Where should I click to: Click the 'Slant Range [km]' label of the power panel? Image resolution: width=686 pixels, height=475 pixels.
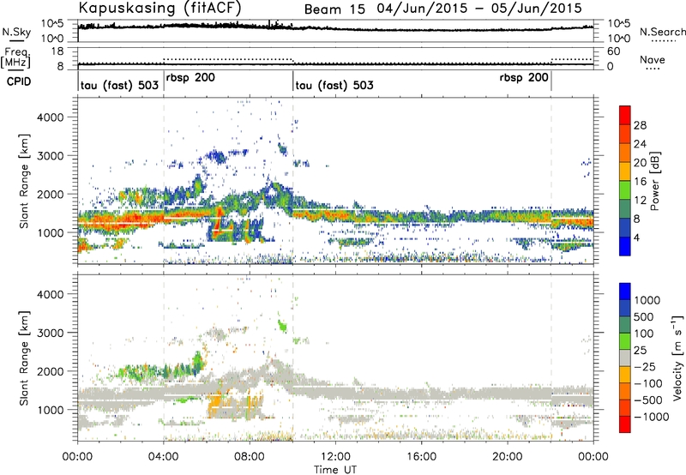(24, 181)
